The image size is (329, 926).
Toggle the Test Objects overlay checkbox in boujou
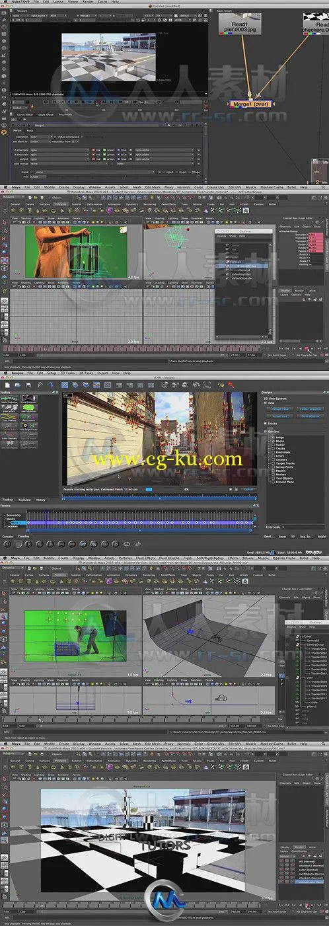(273, 478)
